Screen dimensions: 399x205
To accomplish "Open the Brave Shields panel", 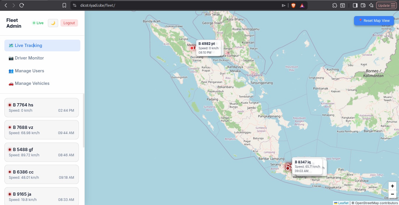I will (293, 5).
